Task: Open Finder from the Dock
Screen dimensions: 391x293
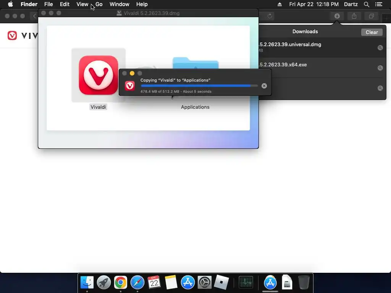Action: point(87,282)
